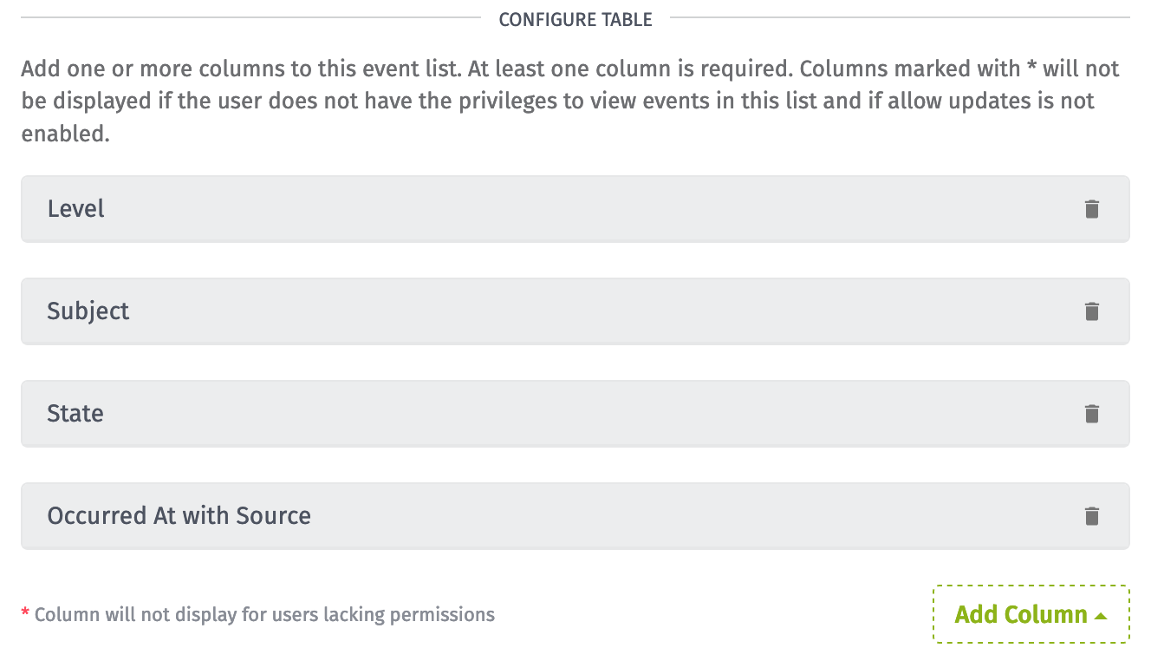Click the "Occurred At with Source" label
This screenshot has width=1151, height=661.
click(179, 516)
